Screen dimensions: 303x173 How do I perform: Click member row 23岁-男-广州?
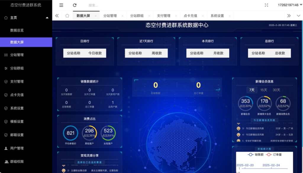point(265,128)
